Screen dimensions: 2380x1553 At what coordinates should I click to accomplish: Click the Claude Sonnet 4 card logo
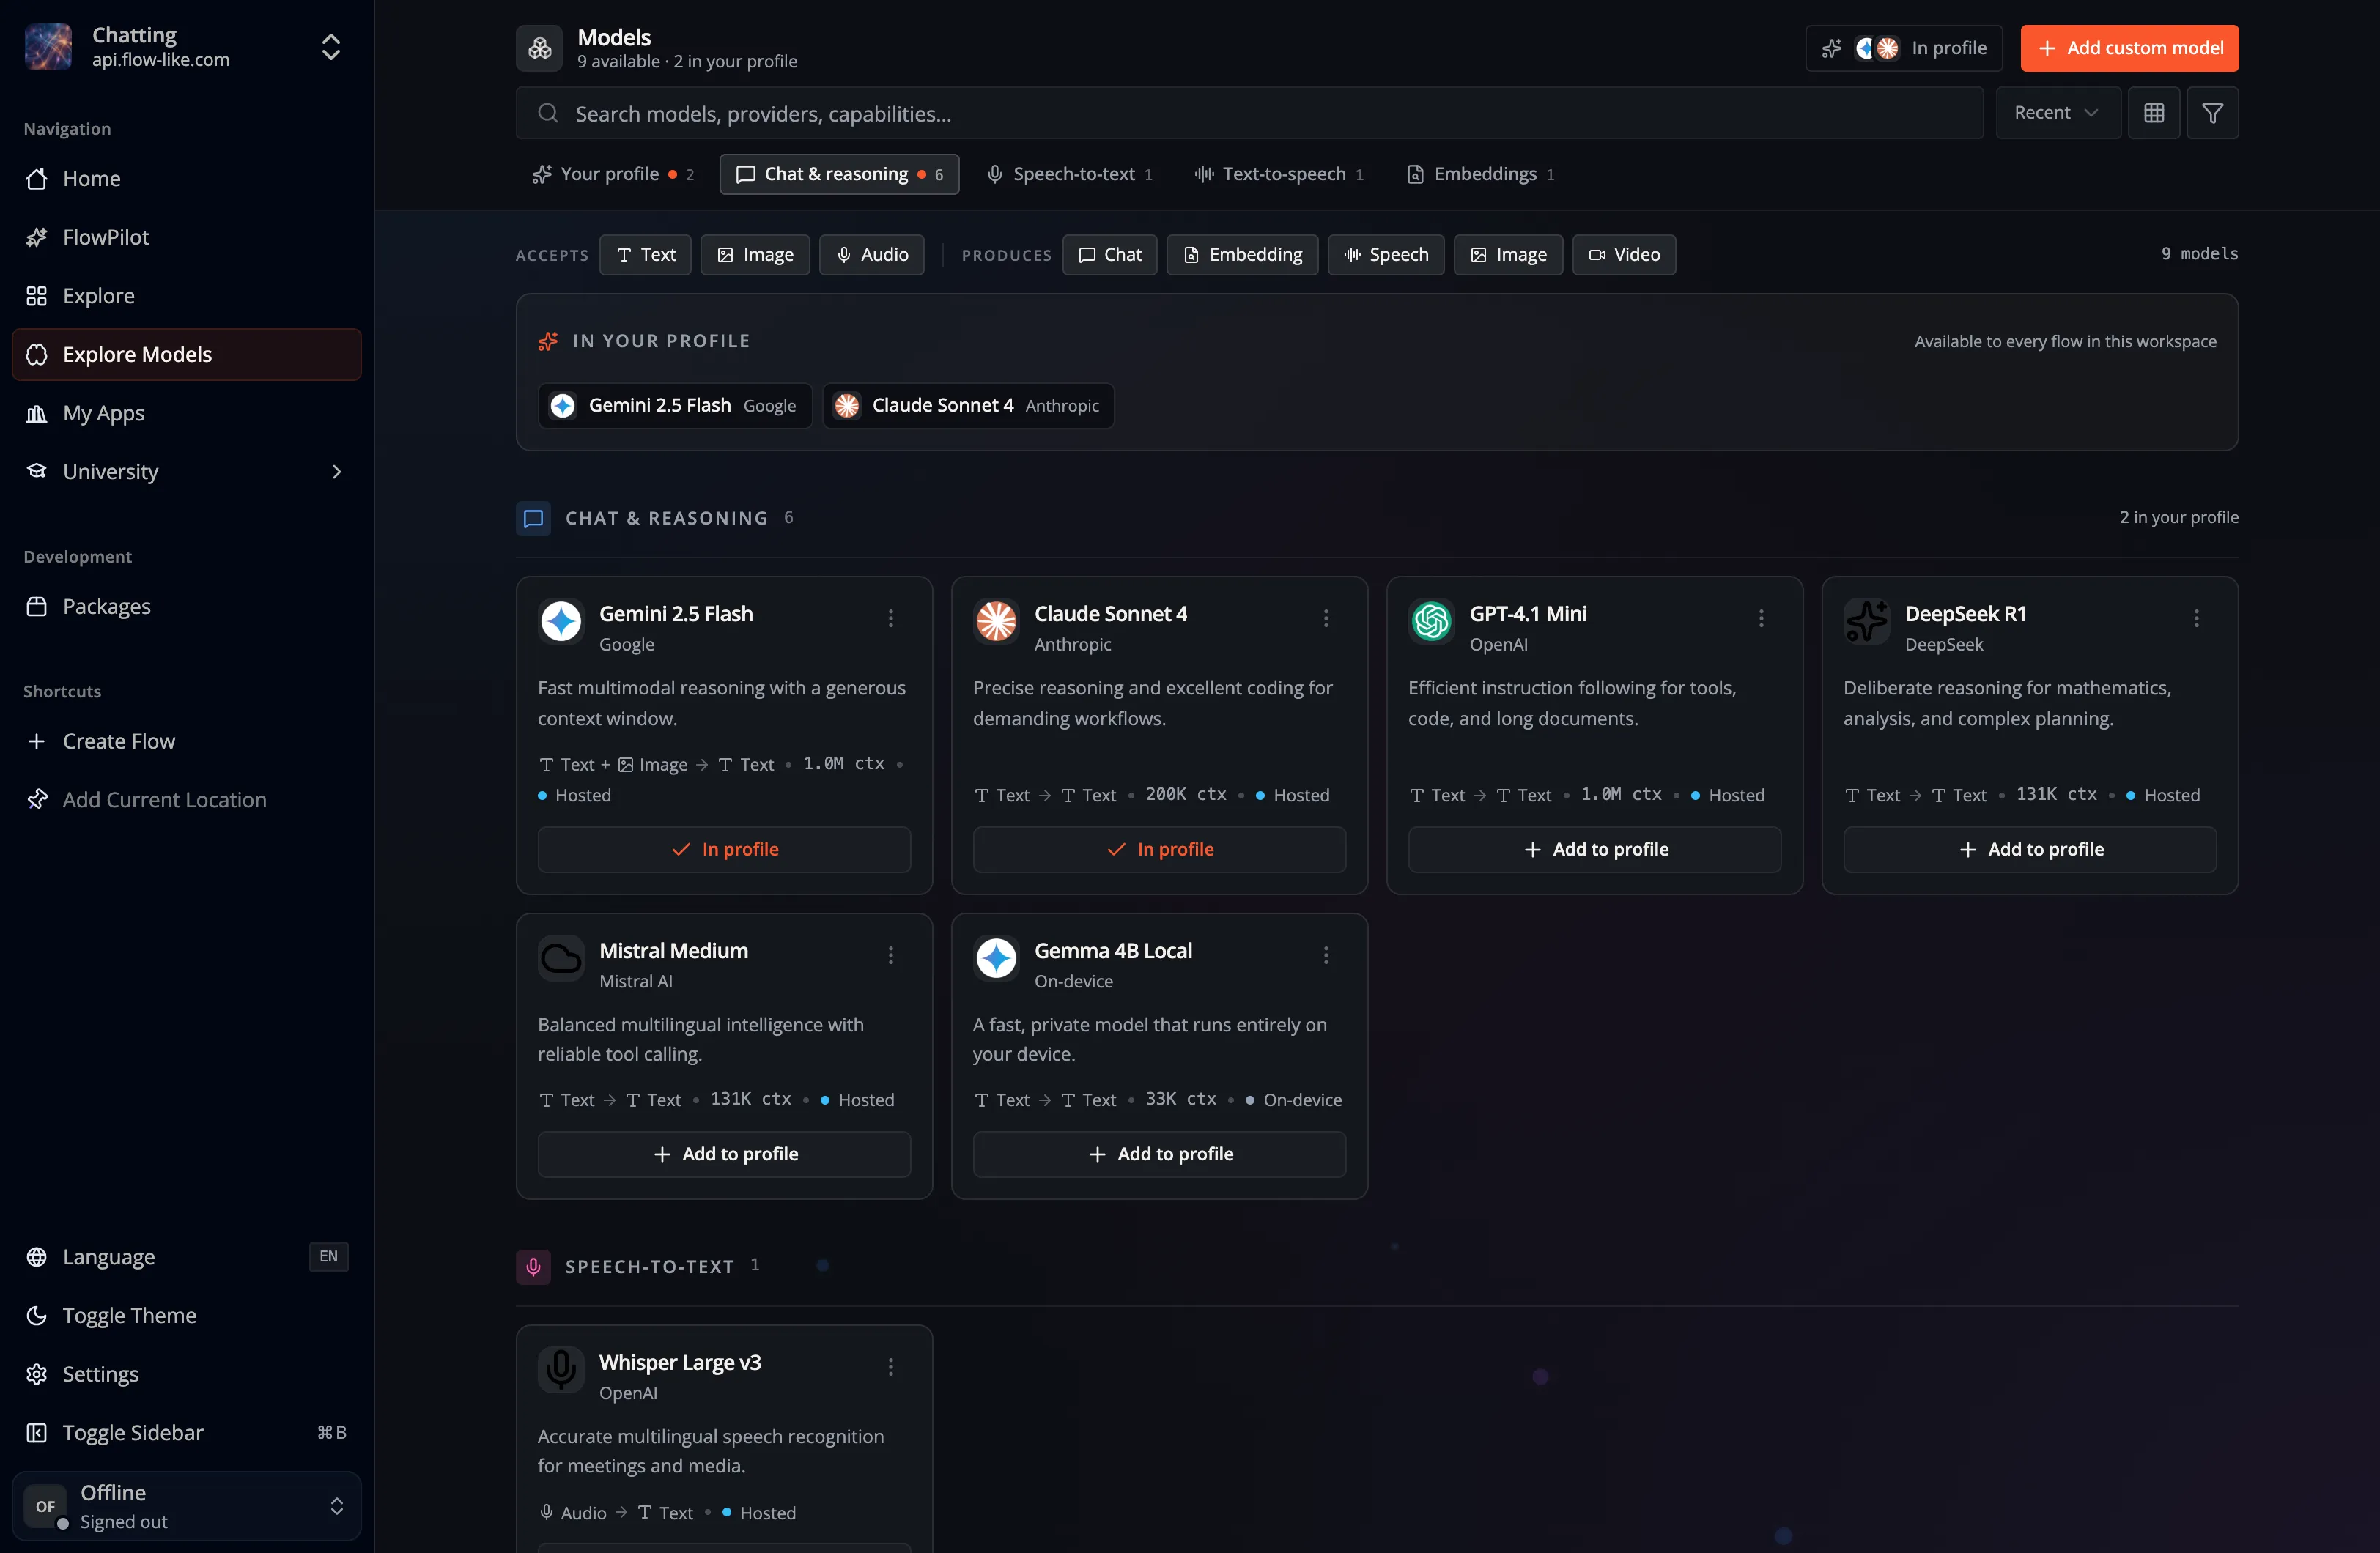pyautogui.click(x=996, y=621)
